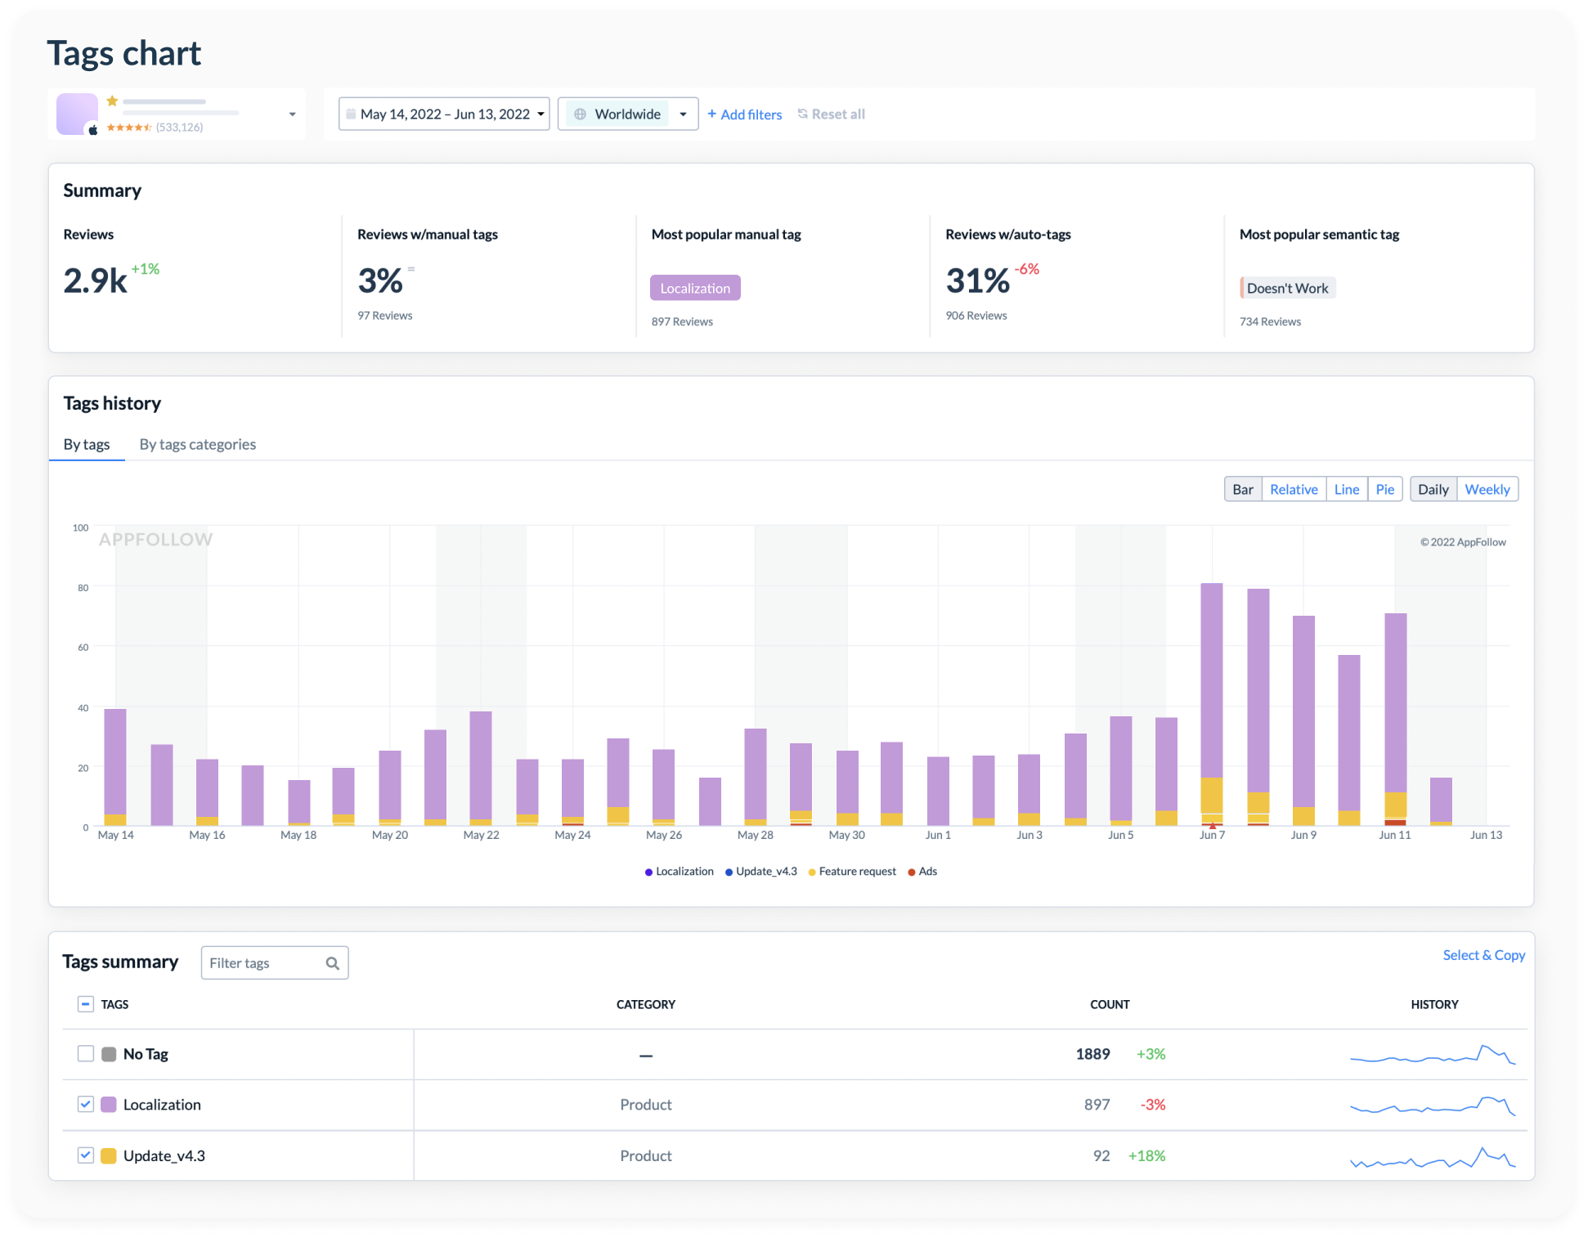Toggle Update_v4.3 series in chart legend

tap(760, 872)
